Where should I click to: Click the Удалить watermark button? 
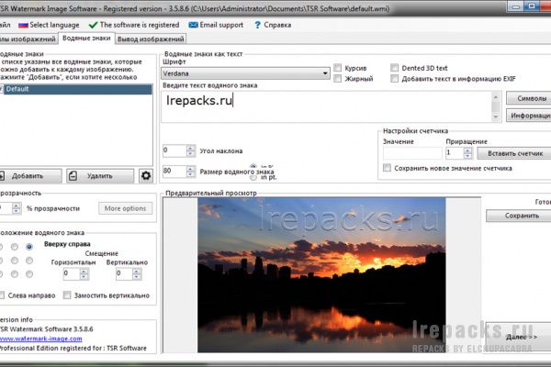click(x=100, y=175)
